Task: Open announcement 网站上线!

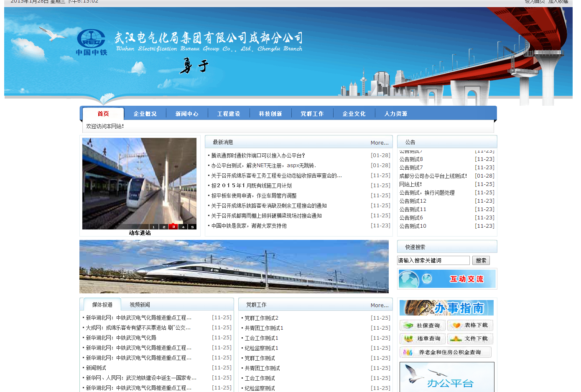Action: coord(410,184)
